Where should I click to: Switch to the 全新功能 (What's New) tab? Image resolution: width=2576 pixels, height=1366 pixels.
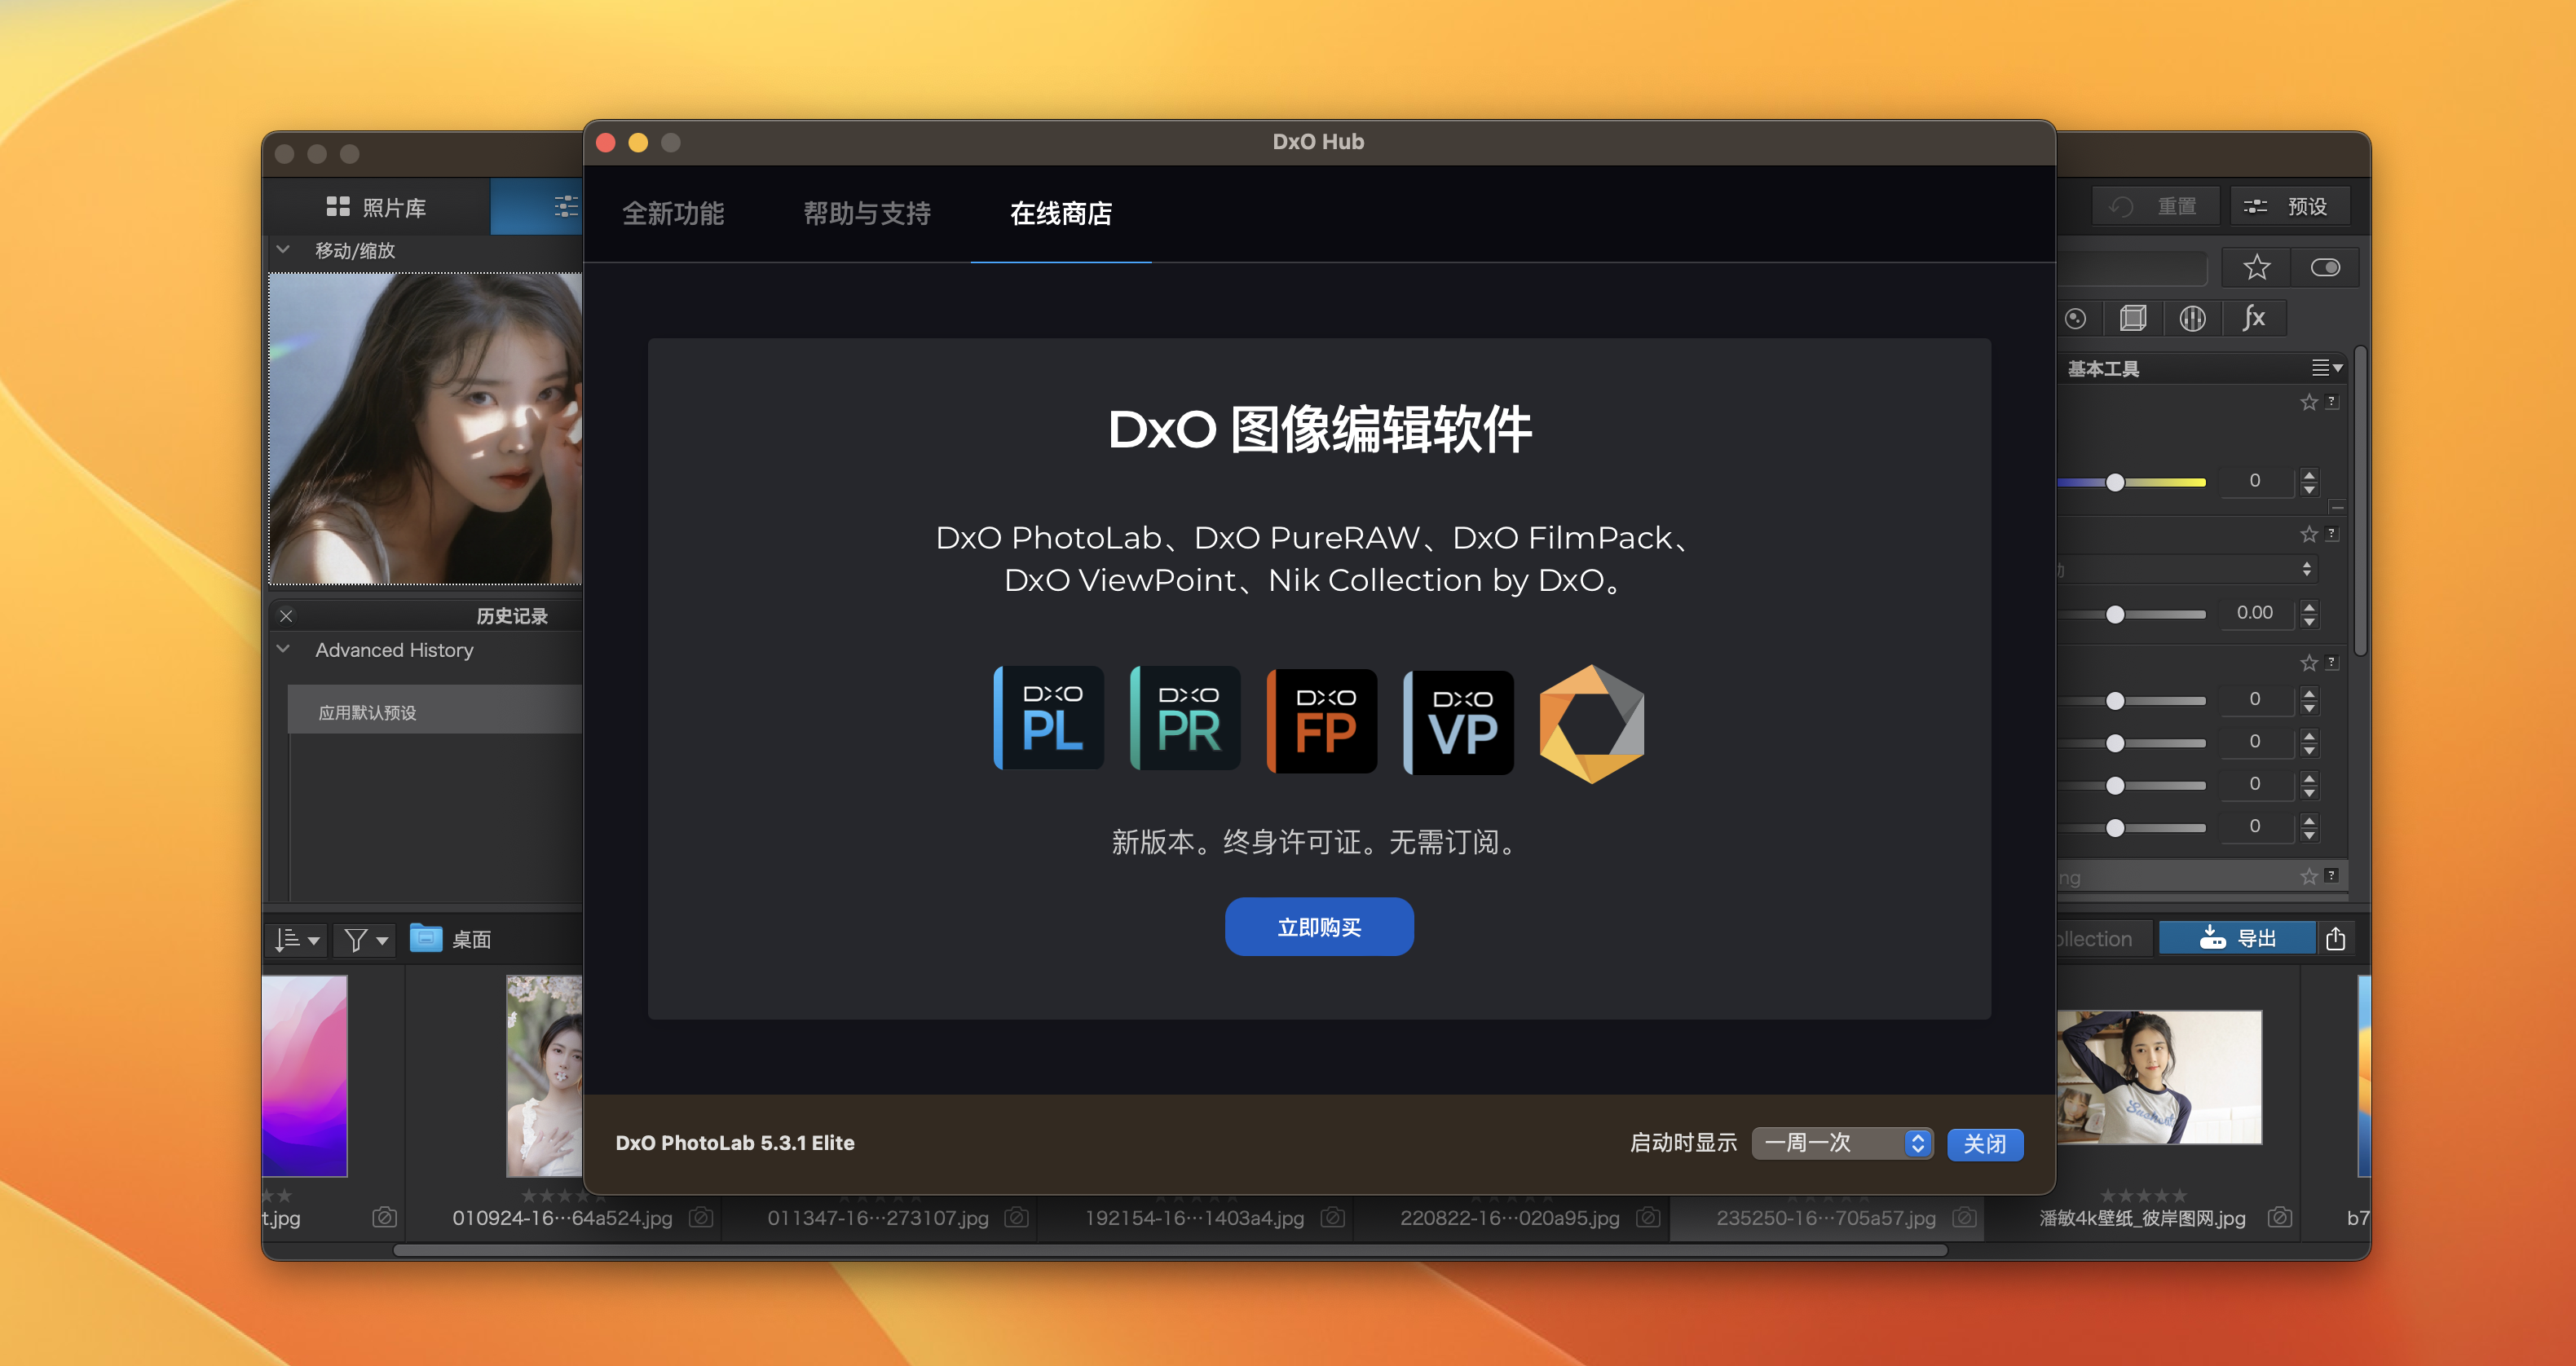(x=673, y=214)
